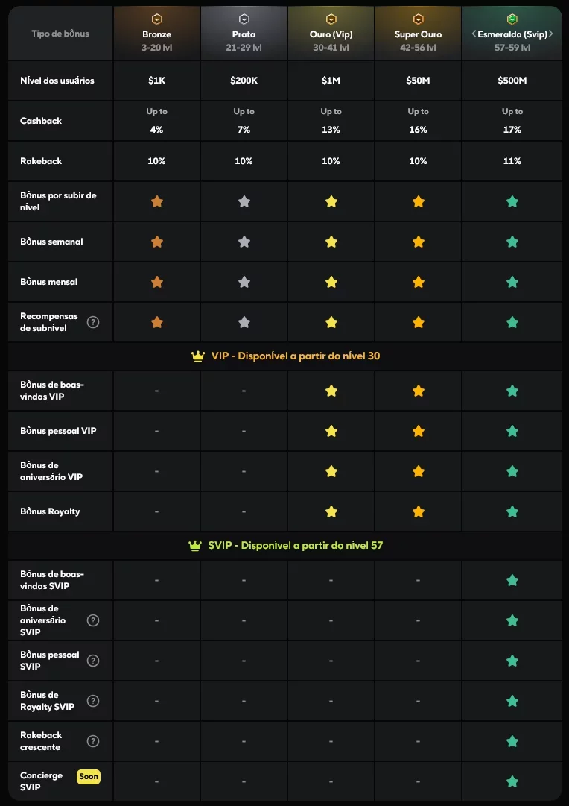Click bronze star for Bônus semanal
The height and width of the screenshot is (806, 569).
tap(157, 242)
